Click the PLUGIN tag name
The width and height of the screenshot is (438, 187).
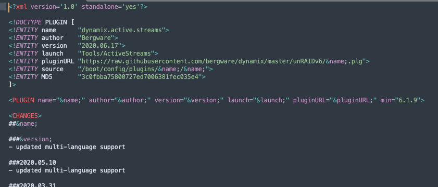coord(23,100)
